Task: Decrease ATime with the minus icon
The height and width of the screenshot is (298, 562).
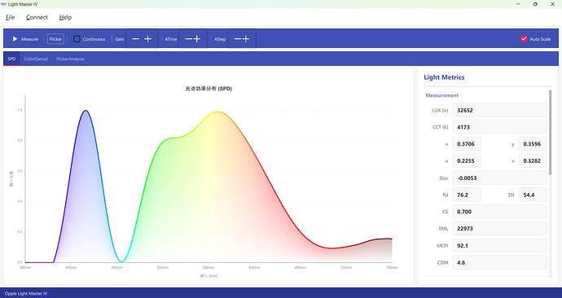Action: 188,39
